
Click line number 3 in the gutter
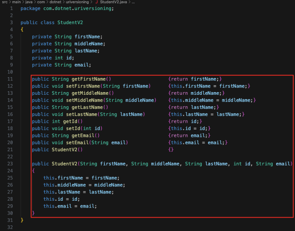[11, 23]
